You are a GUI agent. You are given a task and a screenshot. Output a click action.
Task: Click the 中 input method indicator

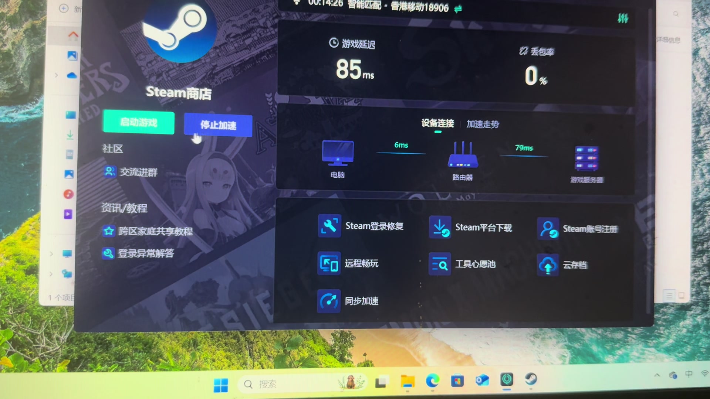(689, 374)
